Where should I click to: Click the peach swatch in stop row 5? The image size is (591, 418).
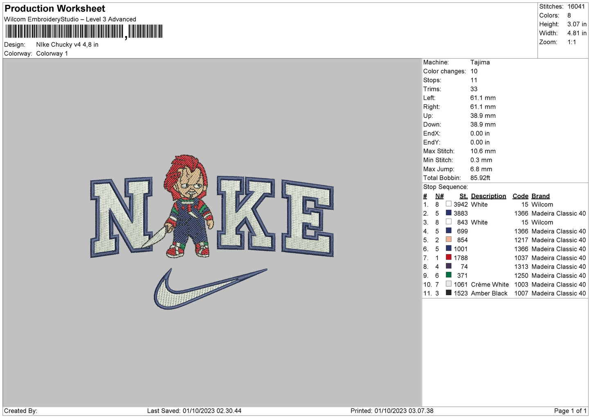(449, 240)
